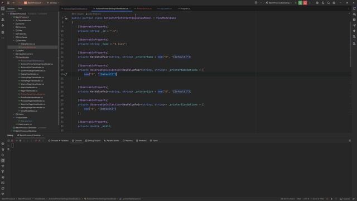Click the quick-action icon on line 20
357x201 pixels.
point(66,74)
